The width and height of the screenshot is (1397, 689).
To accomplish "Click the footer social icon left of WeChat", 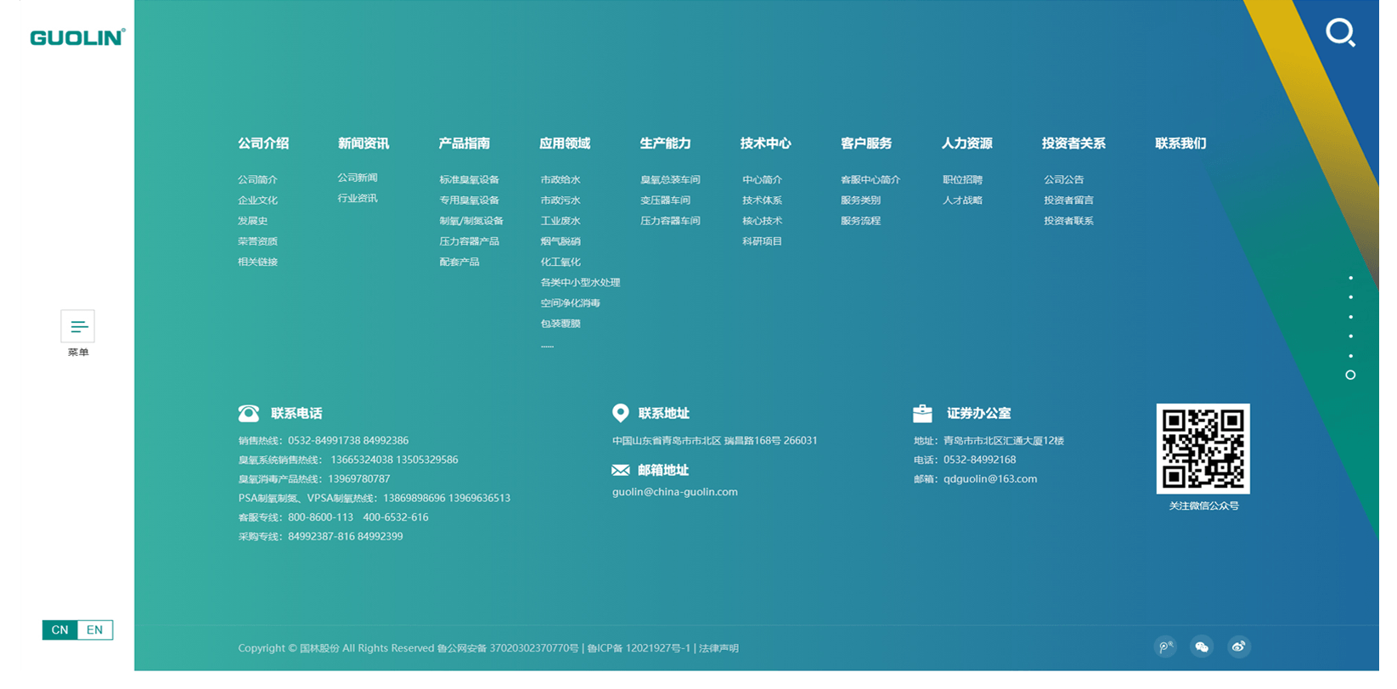I will 1165,647.
